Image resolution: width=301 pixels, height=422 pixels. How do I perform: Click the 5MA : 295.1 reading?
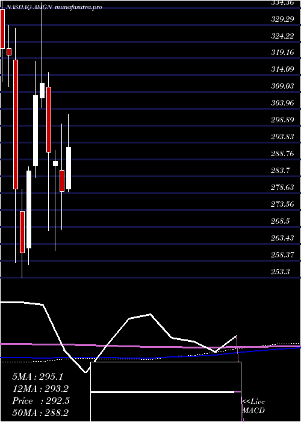click(x=37, y=377)
